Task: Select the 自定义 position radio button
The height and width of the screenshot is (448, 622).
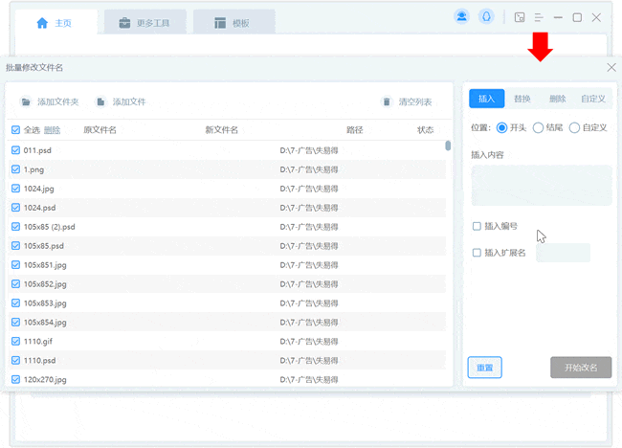Action: [x=574, y=127]
